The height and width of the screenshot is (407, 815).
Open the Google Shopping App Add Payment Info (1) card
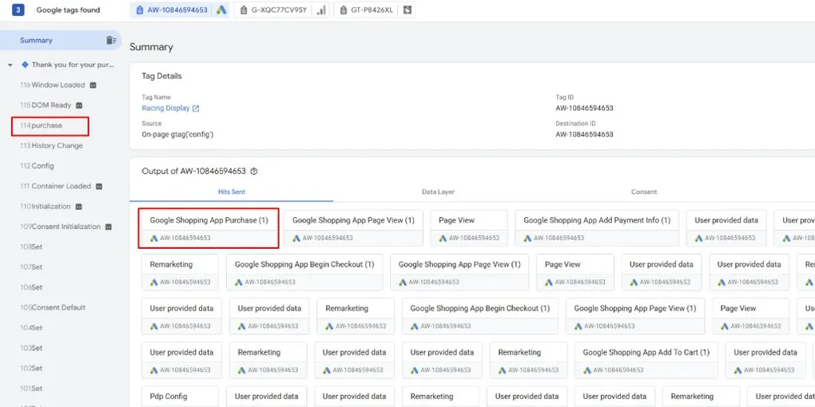point(597,228)
